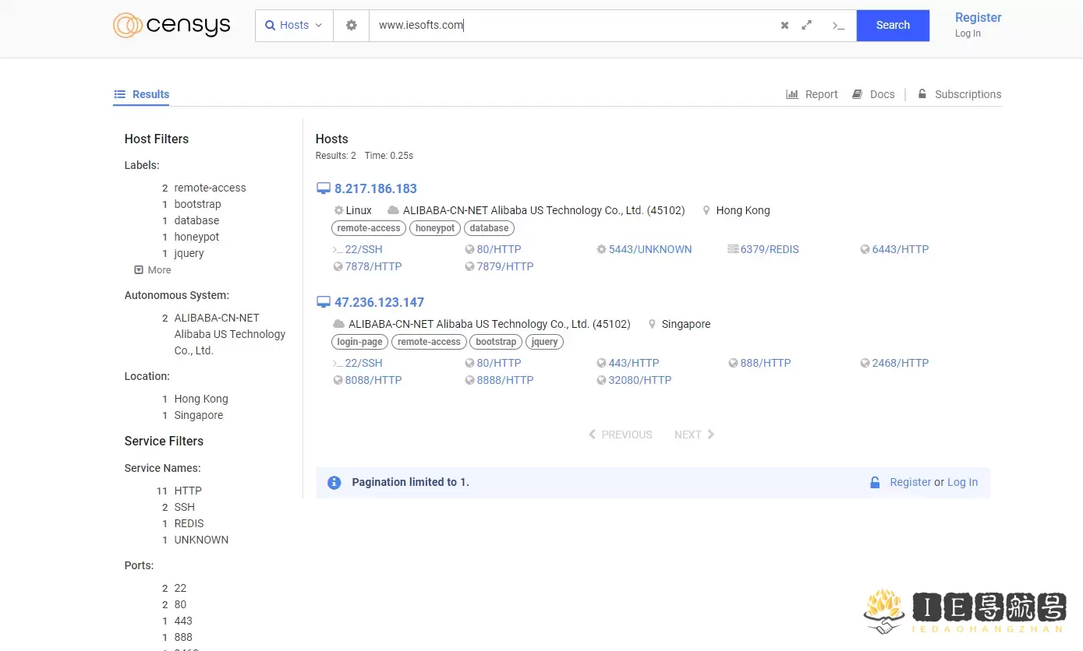The image size is (1083, 651).
Task: Click the lock icon next to Register or Log In
Action: point(875,483)
